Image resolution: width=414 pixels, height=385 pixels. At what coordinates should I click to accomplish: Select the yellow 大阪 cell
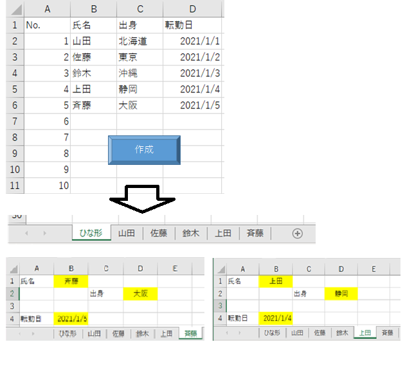[x=140, y=293]
